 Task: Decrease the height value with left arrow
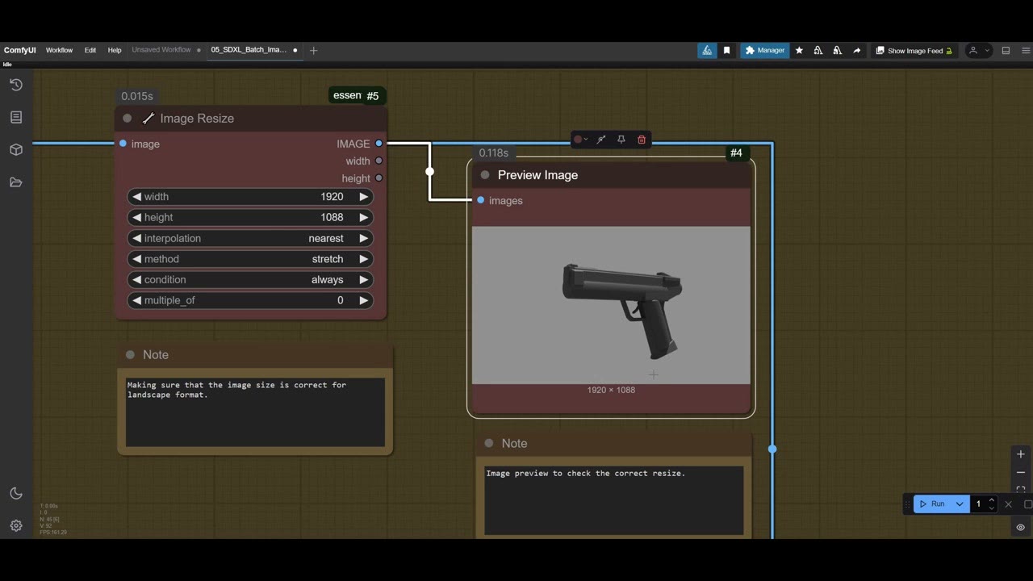pos(137,217)
